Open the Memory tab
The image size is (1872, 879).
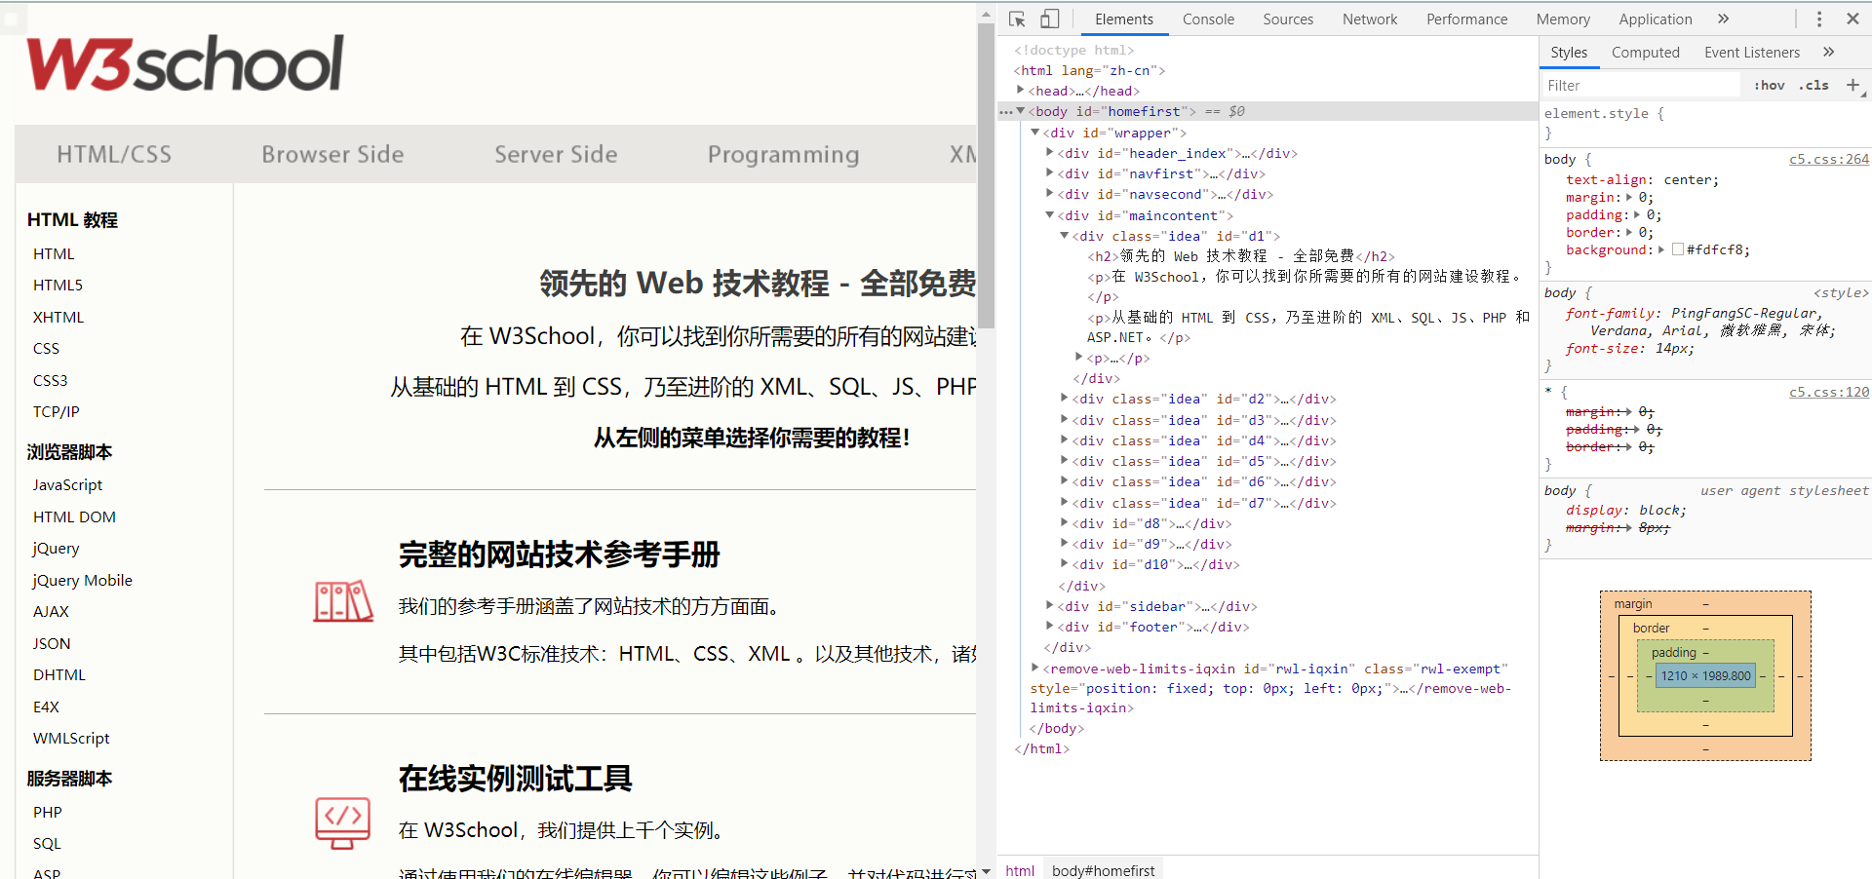[x=1563, y=19]
